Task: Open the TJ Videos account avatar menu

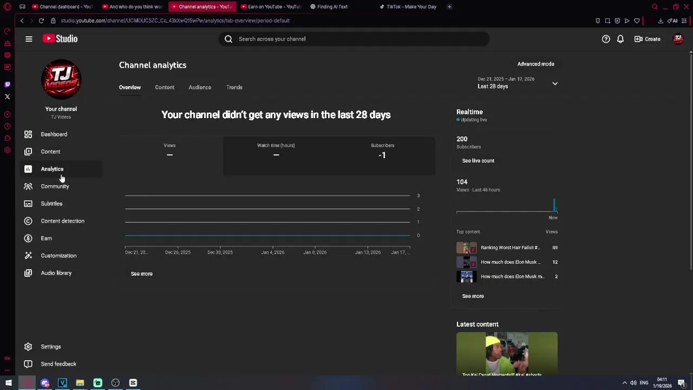Action: (678, 39)
